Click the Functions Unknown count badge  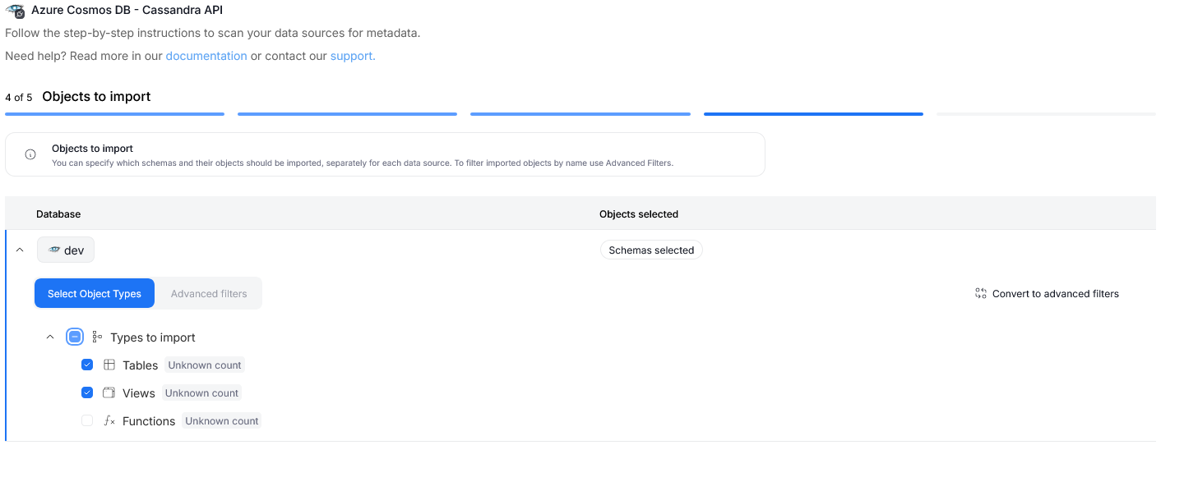222,420
